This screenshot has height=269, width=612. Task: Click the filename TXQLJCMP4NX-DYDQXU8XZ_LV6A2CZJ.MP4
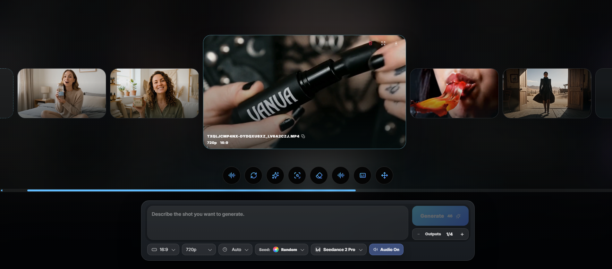pos(253,136)
